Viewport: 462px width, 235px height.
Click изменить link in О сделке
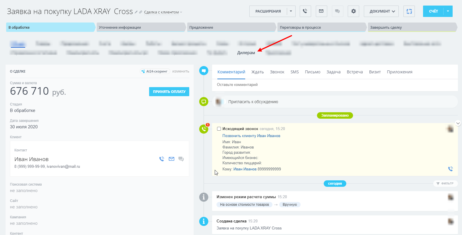[x=181, y=71]
